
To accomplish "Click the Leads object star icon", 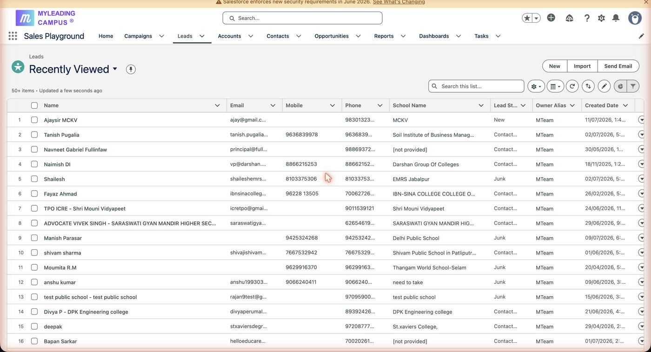I will 18,66.
